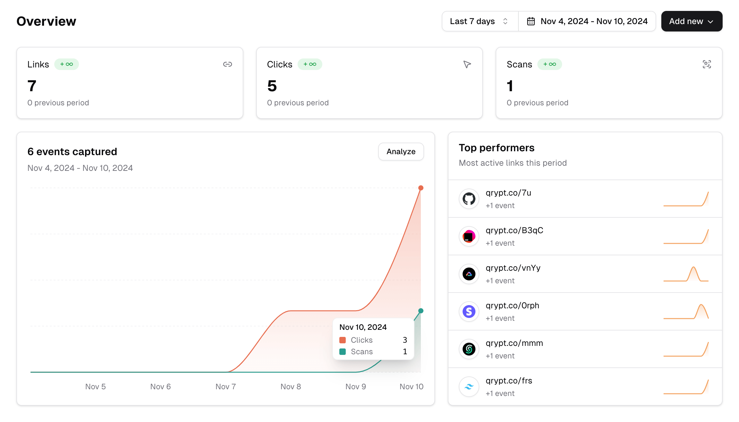The height and width of the screenshot is (422, 739).
Task: Click the QR code scan icon on Scans card
Action: (x=707, y=64)
